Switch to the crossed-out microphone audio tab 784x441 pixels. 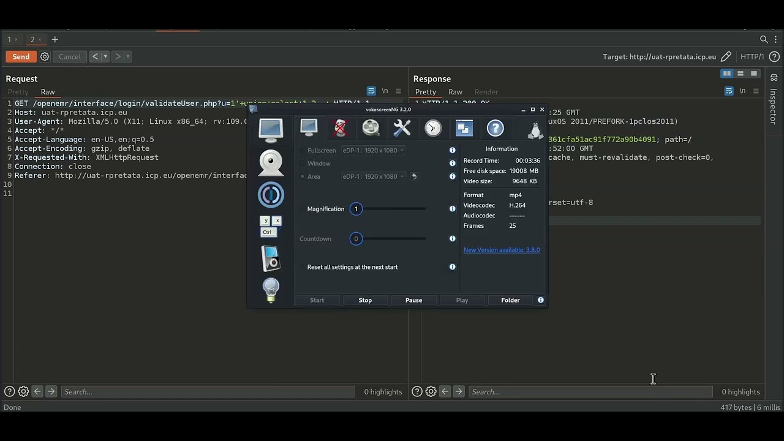(x=340, y=128)
